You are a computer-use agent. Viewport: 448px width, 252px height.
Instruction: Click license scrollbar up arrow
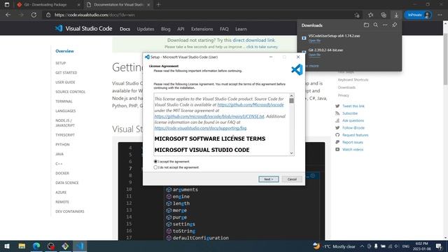pyautogui.click(x=291, y=96)
